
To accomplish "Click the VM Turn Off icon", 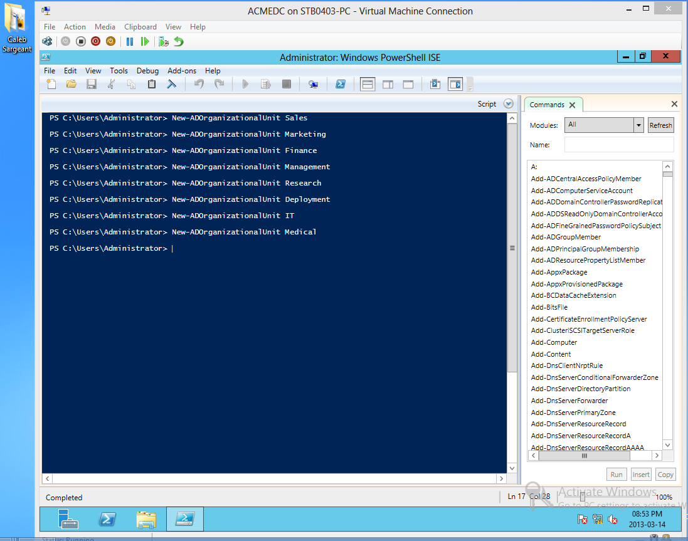I will click(x=81, y=41).
